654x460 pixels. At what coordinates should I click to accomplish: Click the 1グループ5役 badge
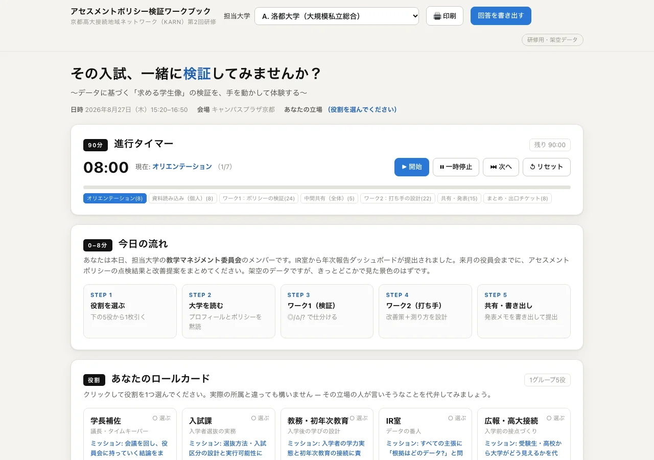(547, 380)
